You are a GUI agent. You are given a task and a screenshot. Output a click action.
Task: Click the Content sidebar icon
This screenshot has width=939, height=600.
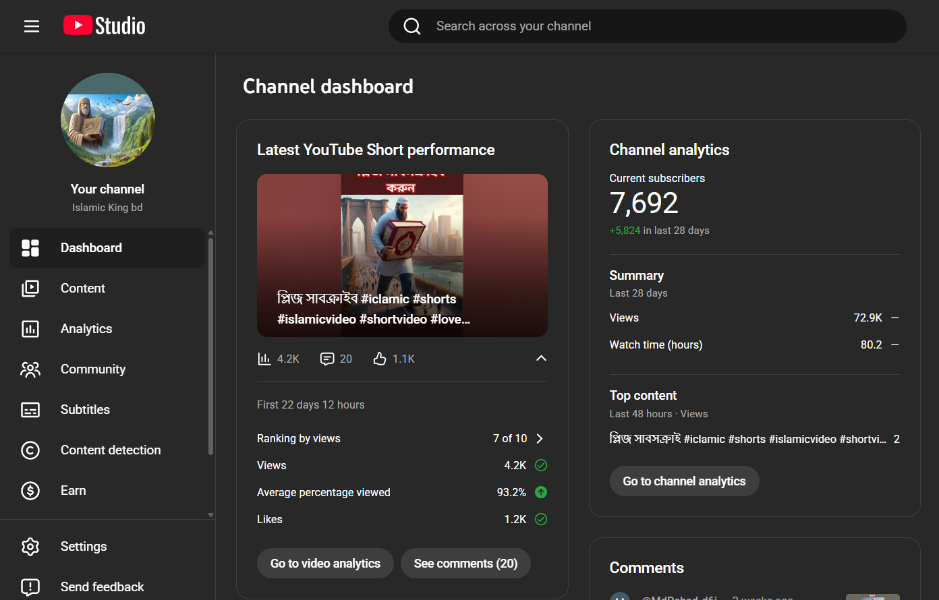(x=30, y=289)
